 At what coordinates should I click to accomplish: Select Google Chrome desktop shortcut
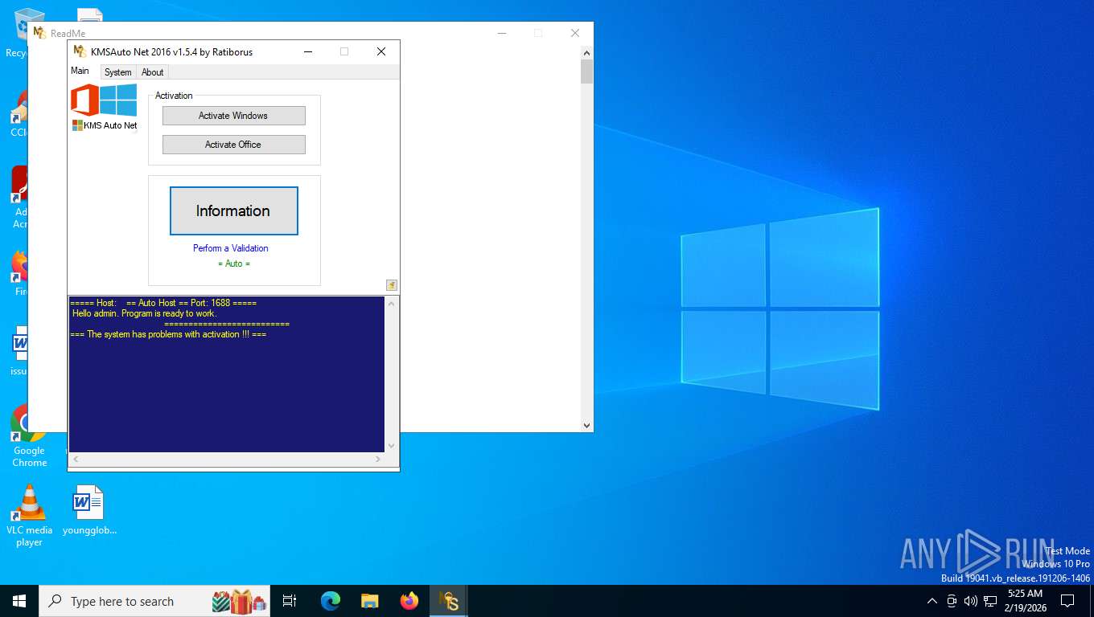[30, 435]
